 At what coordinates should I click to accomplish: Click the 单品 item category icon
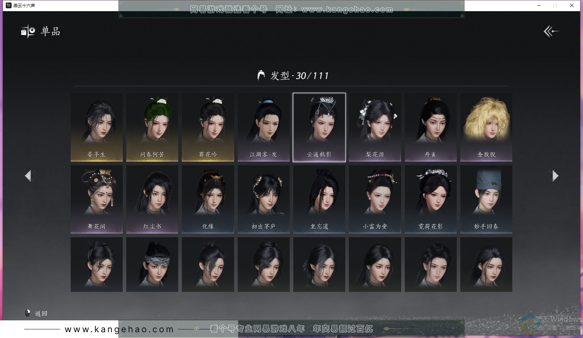click(28, 31)
